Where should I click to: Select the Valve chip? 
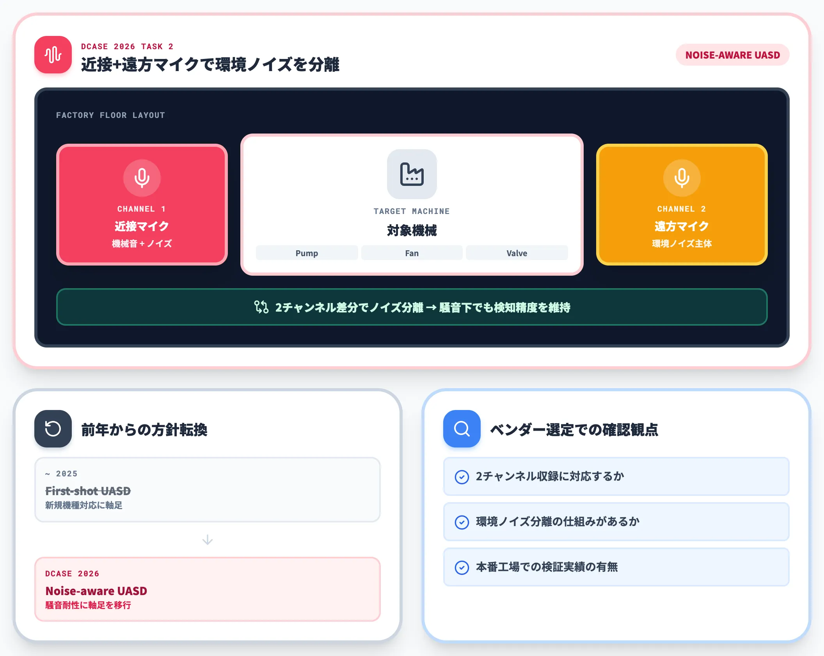click(517, 253)
